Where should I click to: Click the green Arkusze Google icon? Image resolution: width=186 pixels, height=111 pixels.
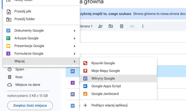tap(8, 38)
